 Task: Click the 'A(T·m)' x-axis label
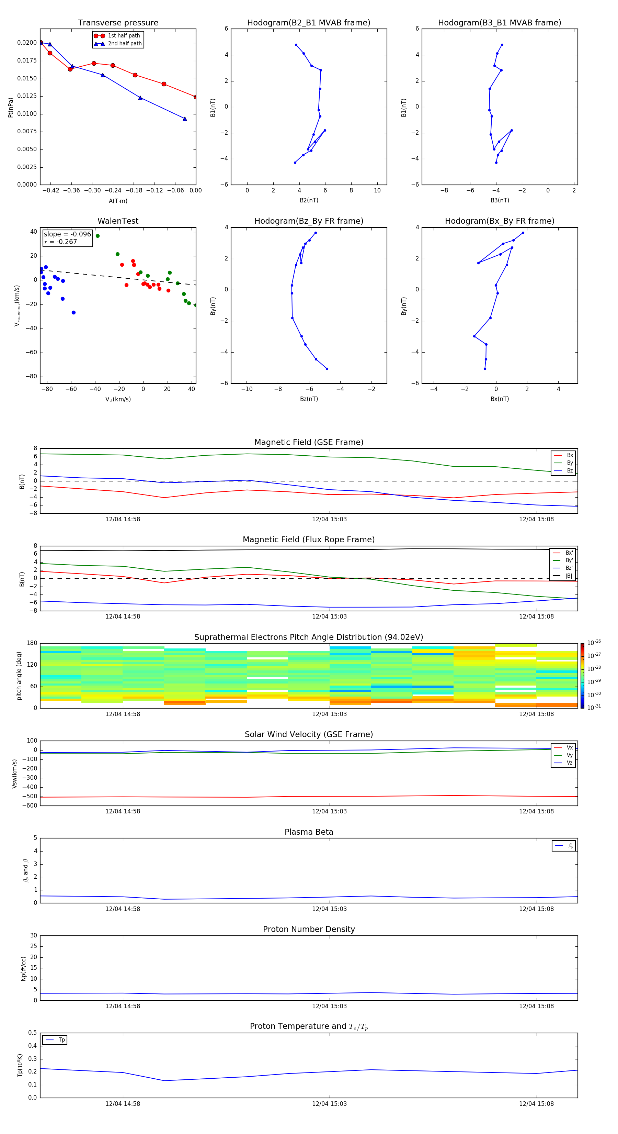[x=118, y=201]
